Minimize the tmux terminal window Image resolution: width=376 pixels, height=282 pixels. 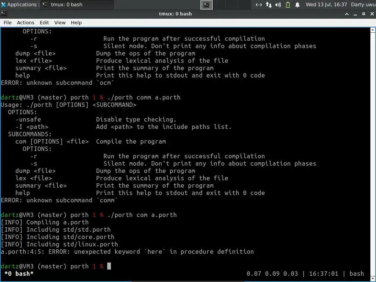tap(355, 14)
